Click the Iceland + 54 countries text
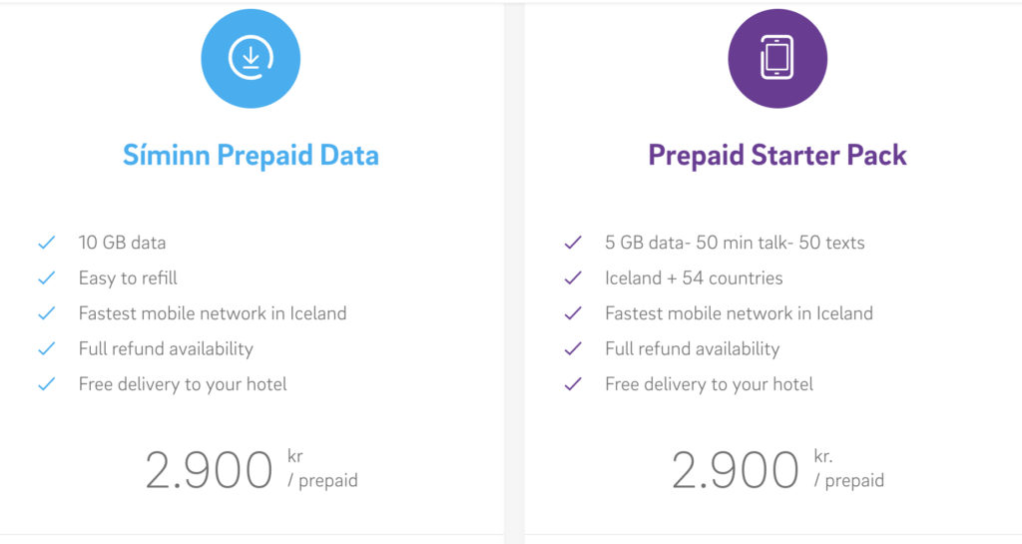1022x544 pixels. coord(694,278)
